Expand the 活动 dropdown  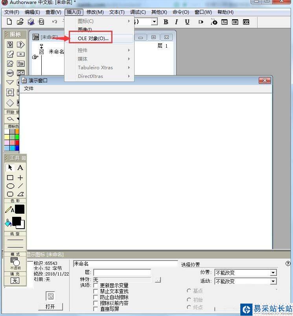pyautogui.click(x=273, y=281)
